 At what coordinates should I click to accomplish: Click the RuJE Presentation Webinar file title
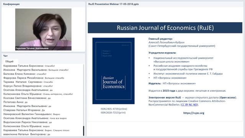[113, 4]
